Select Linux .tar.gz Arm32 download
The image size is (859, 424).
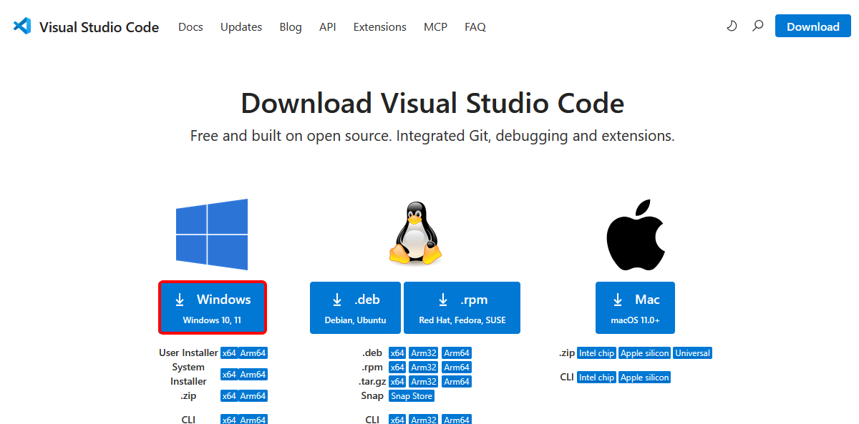(x=424, y=382)
